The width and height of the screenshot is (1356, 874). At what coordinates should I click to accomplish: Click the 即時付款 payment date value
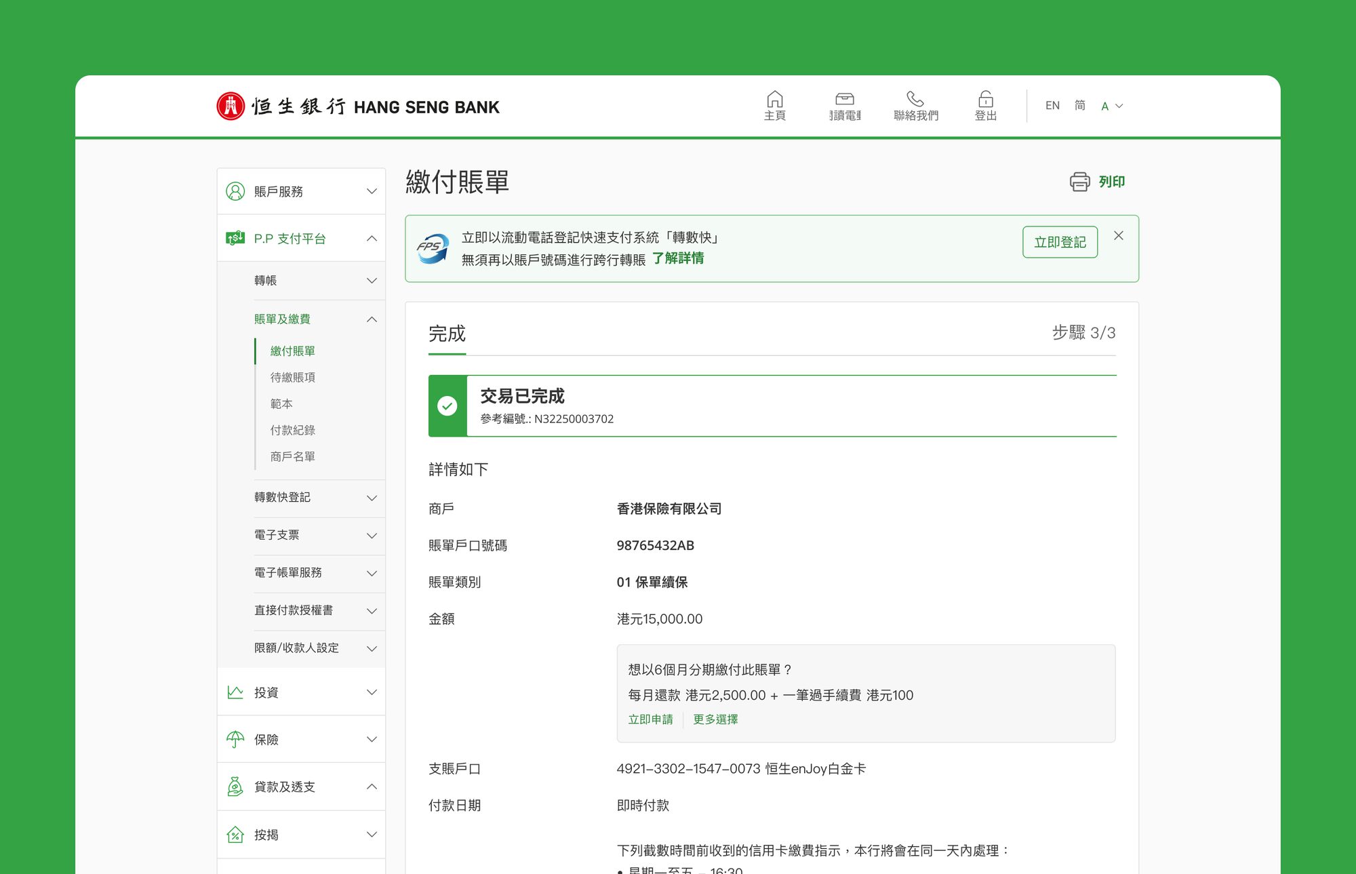point(643,806)
